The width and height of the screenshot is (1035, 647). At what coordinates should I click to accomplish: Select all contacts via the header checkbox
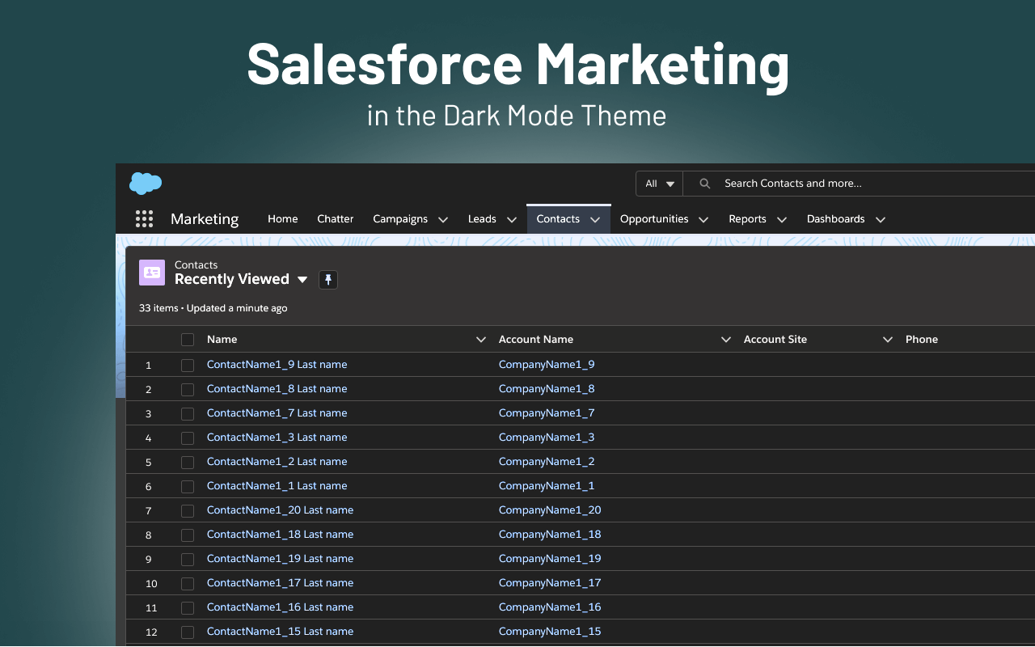[x=188, y=340]
